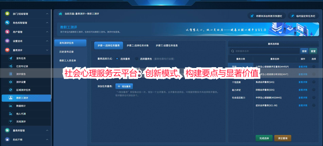Click the 重置 button
This screenshot has width=323, height=146.
pos(313,51)
